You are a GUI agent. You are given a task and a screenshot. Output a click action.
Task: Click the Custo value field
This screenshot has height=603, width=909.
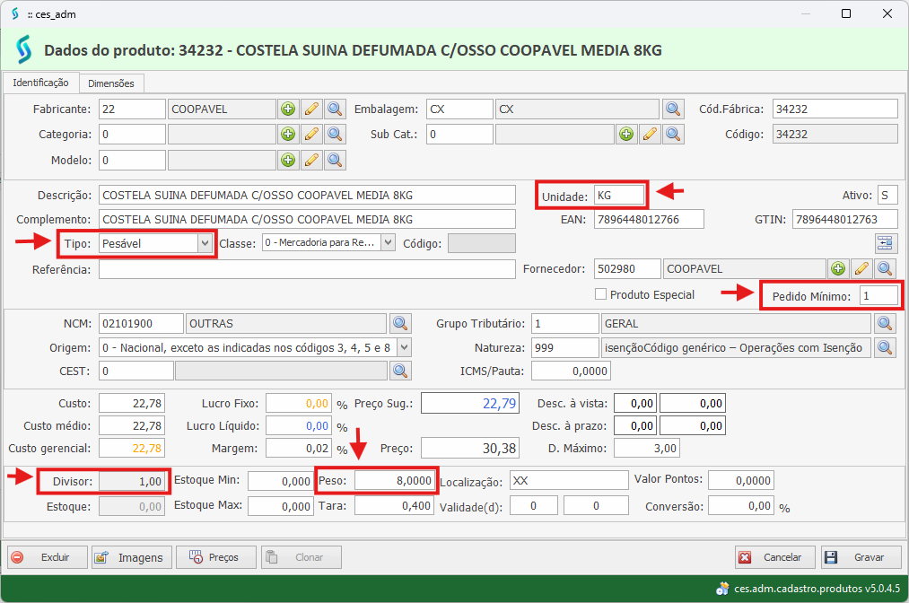(132, 403)
